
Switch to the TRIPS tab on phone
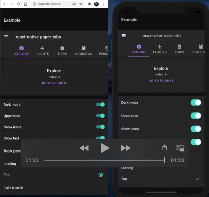179,52
